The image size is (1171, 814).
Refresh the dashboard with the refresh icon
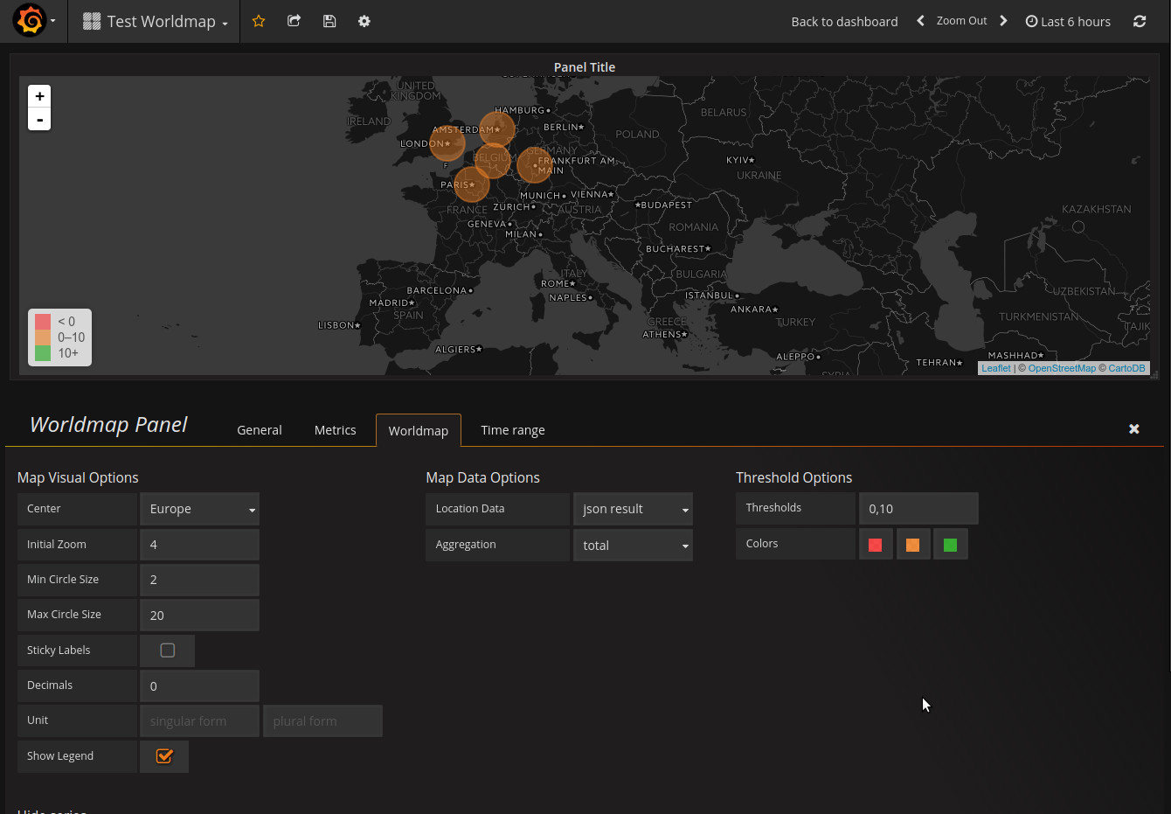point(1140,21)
